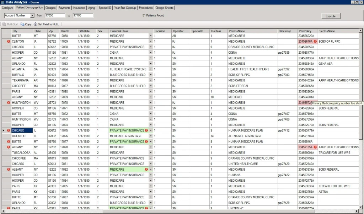The height and width of the screenshot is (214, 364).
Task: Select the TUSCALOOSA city cell
Action: [x=22, y=153]
